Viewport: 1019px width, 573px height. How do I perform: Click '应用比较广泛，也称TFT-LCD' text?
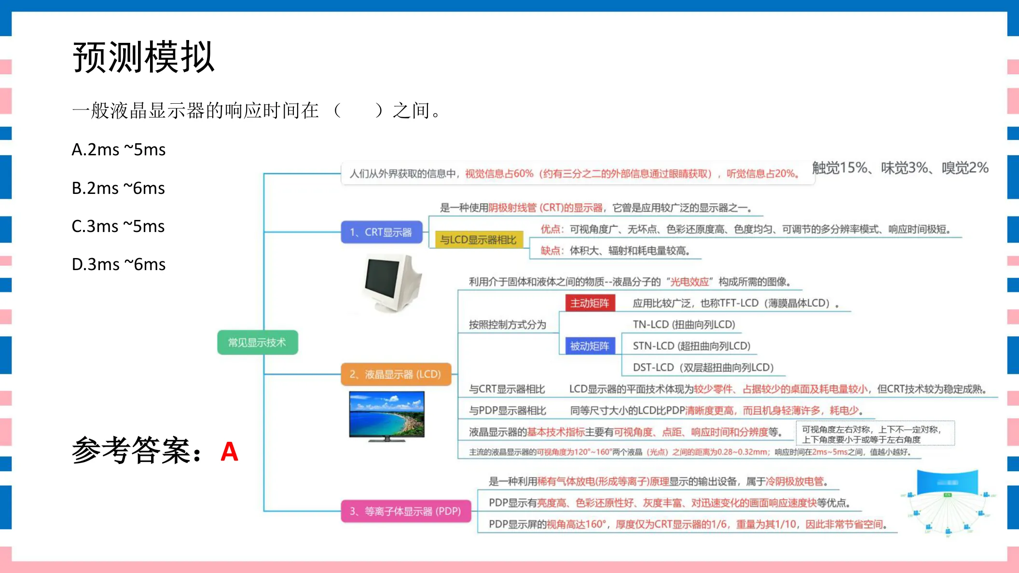coord(736,303)
